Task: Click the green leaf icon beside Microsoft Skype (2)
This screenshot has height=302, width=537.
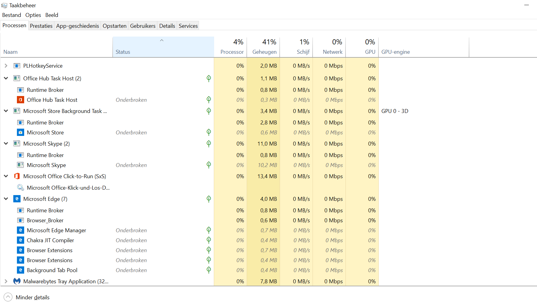Action: coord(208,143)
